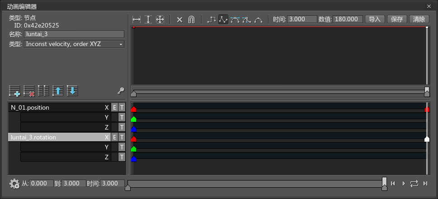Remove the track with the red X icon
This screenshot has height=199, width=438.
[x=29, y=91]
